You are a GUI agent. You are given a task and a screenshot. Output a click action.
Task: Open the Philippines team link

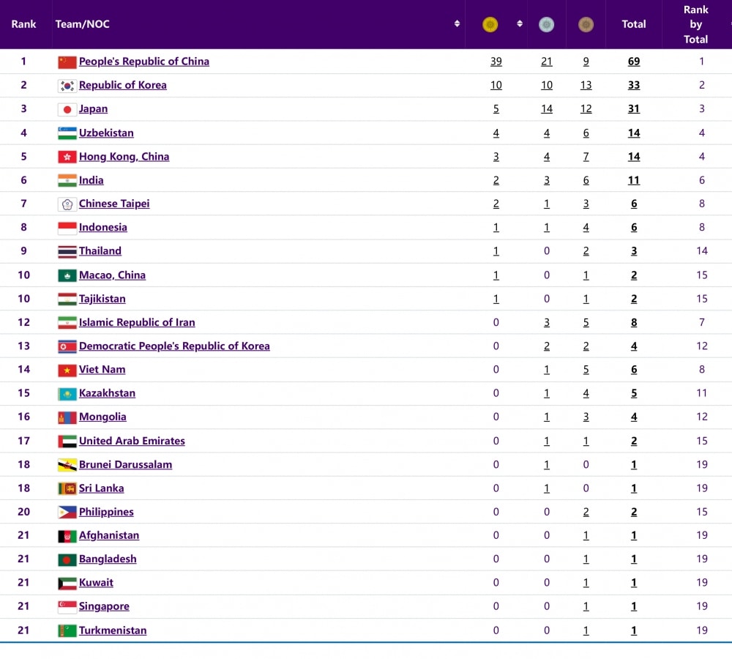click(x=106, y=512)
